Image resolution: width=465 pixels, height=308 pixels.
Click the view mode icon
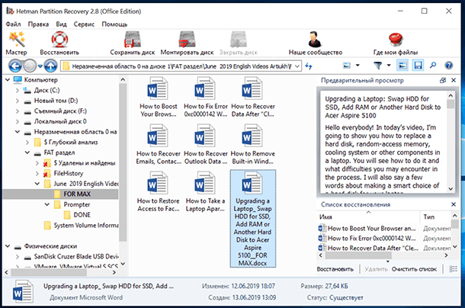point(347,66)
